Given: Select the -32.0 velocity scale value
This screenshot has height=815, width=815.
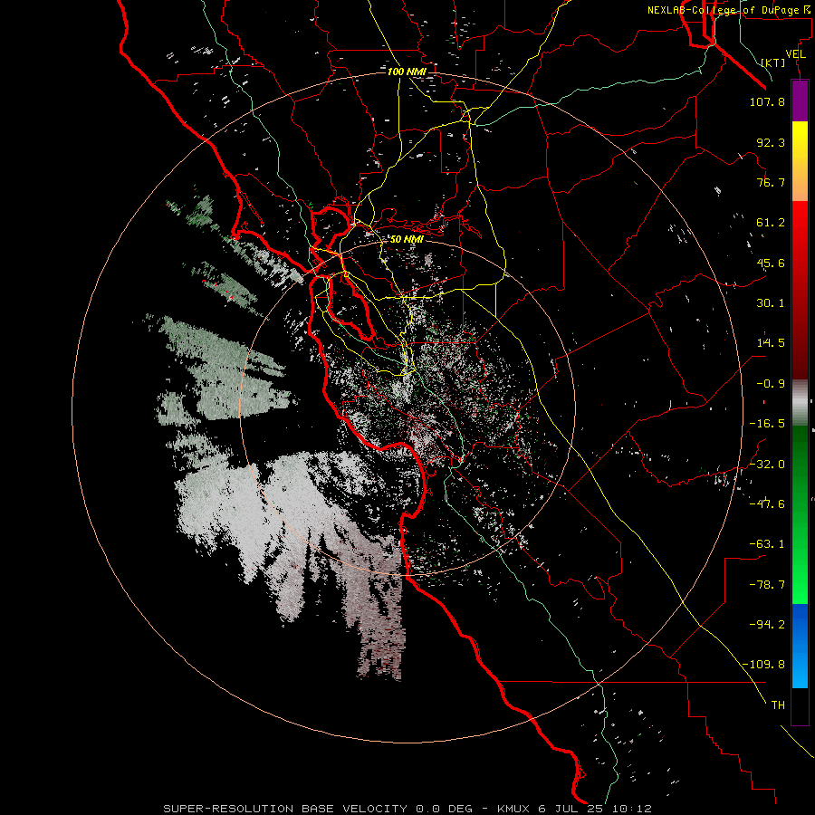Looking at the screenshot, I should click(767, 464).
